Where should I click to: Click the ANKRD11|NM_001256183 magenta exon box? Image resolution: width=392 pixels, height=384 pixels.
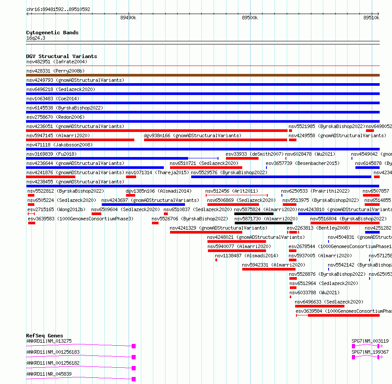[x=134, y=357]
